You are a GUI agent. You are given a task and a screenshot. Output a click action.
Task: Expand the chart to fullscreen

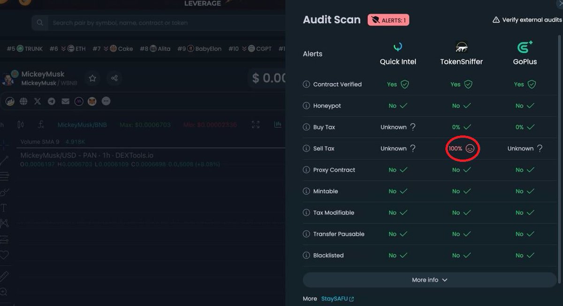(255, 125)
